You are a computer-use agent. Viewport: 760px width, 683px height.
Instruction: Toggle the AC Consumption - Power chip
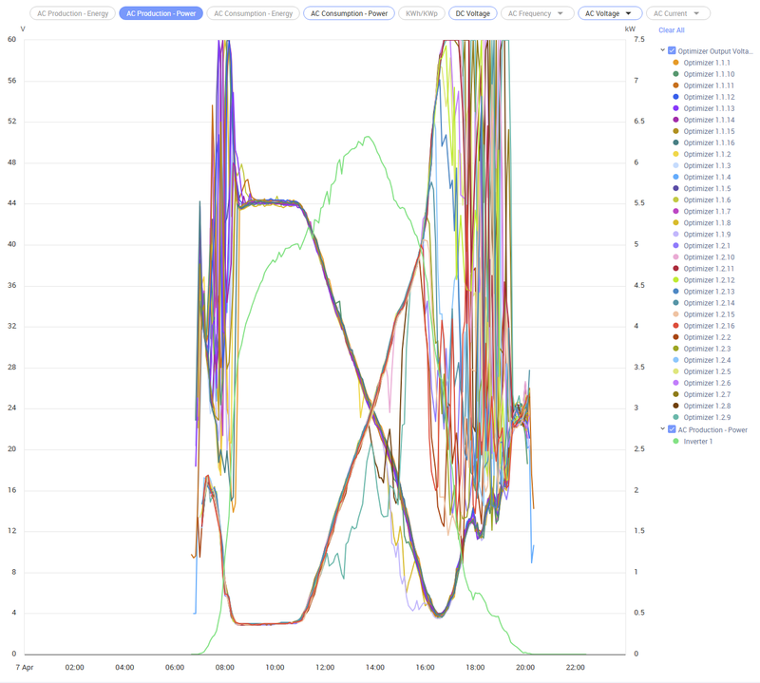349,13
